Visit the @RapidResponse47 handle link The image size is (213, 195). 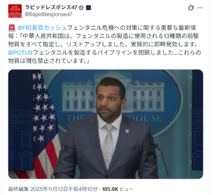[49, 14]
